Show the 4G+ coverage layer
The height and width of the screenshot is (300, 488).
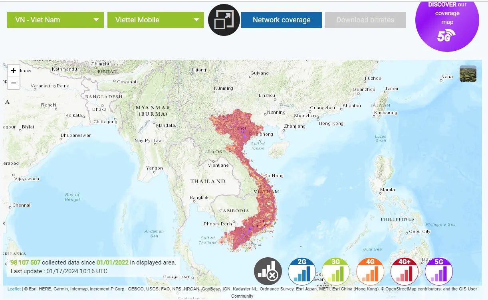(405, 271)
